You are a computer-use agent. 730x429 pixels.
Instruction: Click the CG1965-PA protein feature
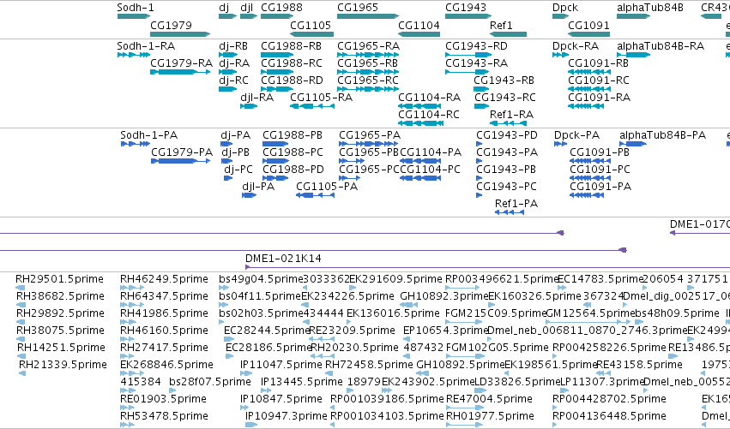[x=368, y=144]
